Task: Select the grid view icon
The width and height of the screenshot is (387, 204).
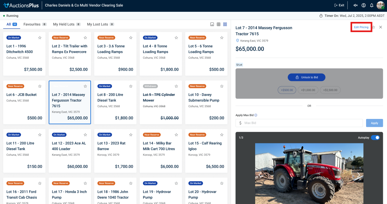Action: pyautogui.click(x=225, y=24)
